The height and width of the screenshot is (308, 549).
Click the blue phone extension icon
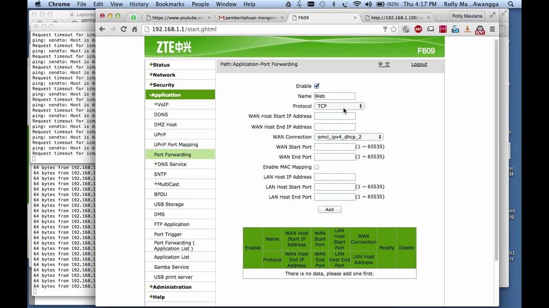(x=455, y=29)
